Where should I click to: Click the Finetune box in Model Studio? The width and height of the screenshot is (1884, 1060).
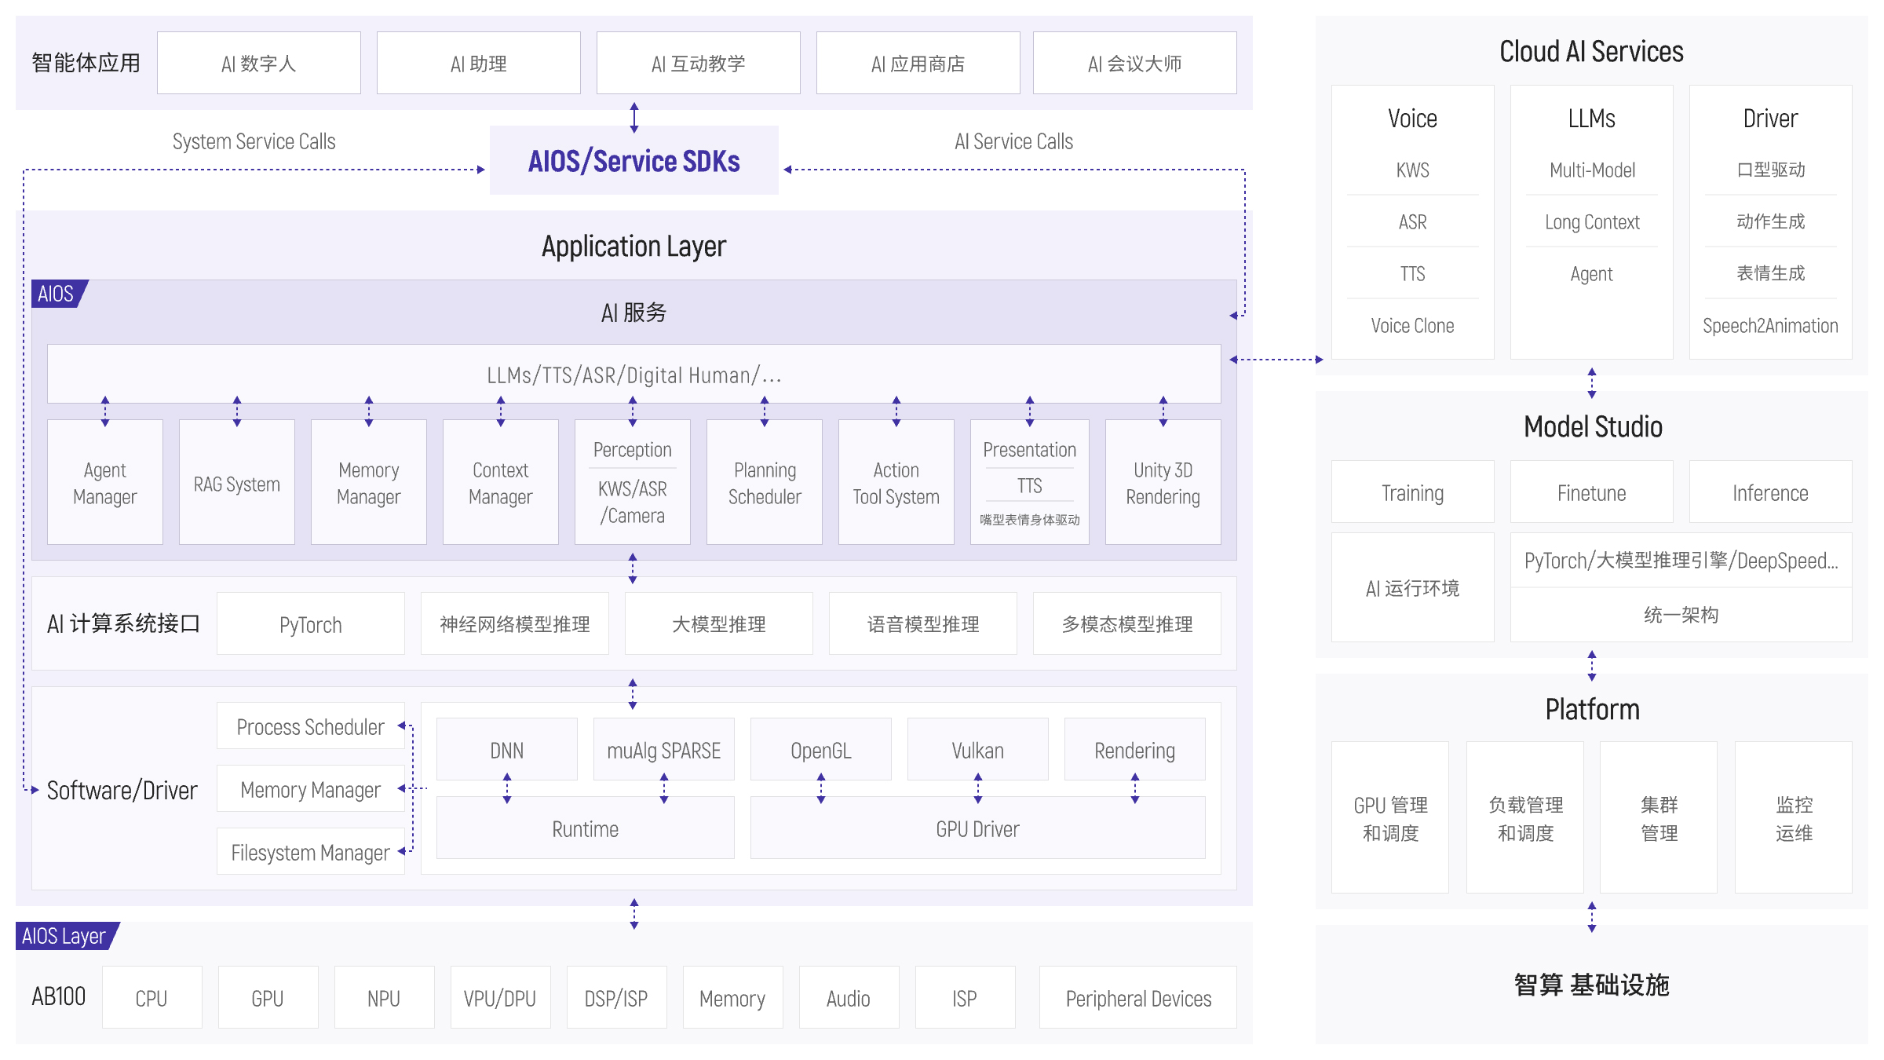click(x=1591, y=492)
